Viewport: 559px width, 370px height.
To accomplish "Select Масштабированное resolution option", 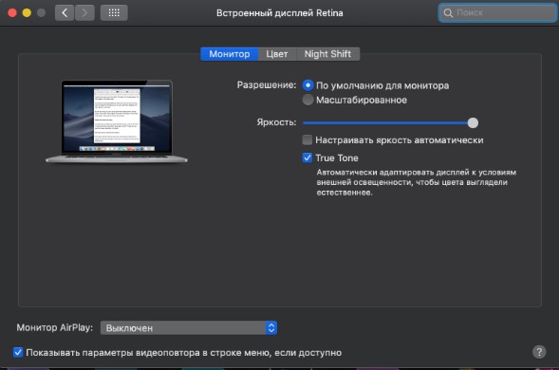I will click(x=308, y=100).
